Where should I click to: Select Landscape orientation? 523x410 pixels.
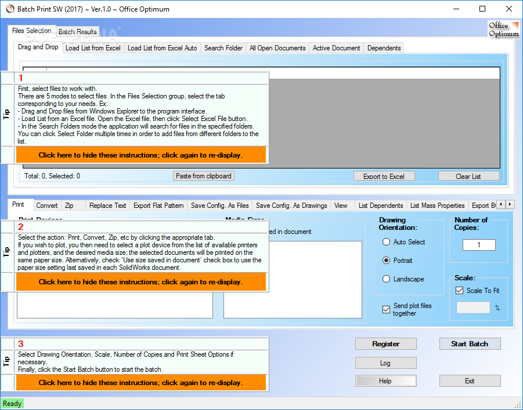(403, 279)
